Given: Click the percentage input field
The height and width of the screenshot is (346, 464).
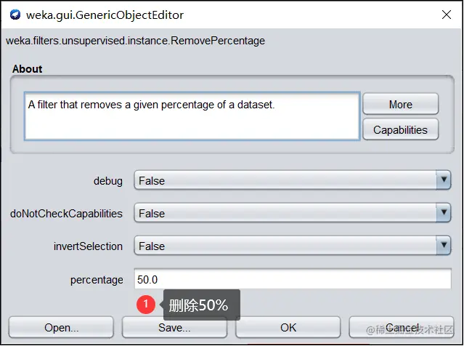Looking at the screenshot, I should click(292, 279).
